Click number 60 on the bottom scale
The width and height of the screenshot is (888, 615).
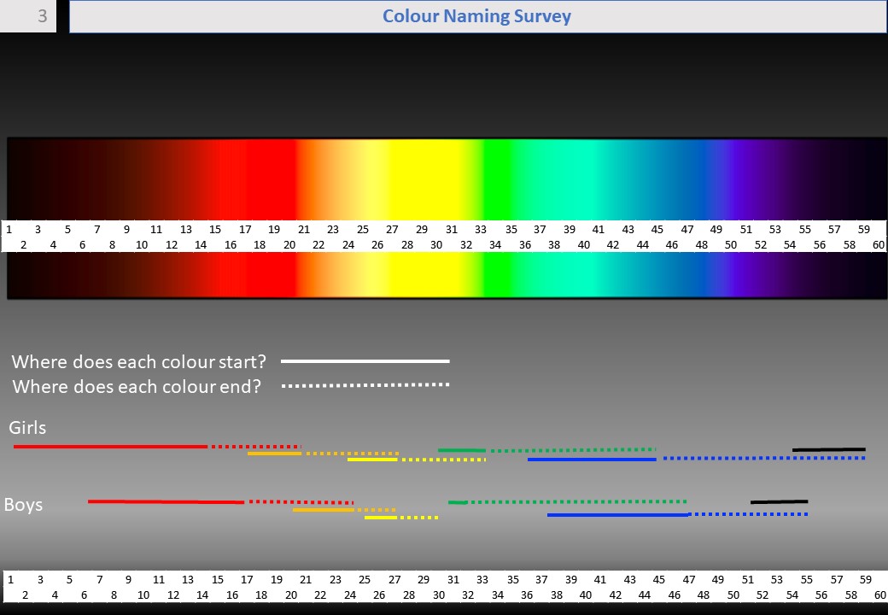click(x=879, y=594)
